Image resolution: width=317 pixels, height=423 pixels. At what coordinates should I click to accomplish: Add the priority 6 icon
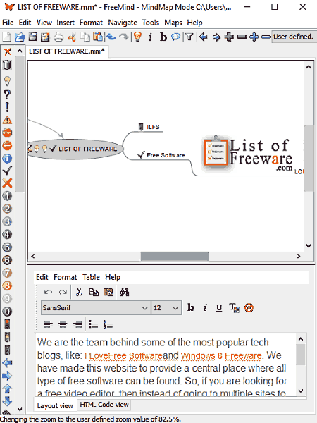[x=7, y=260]
